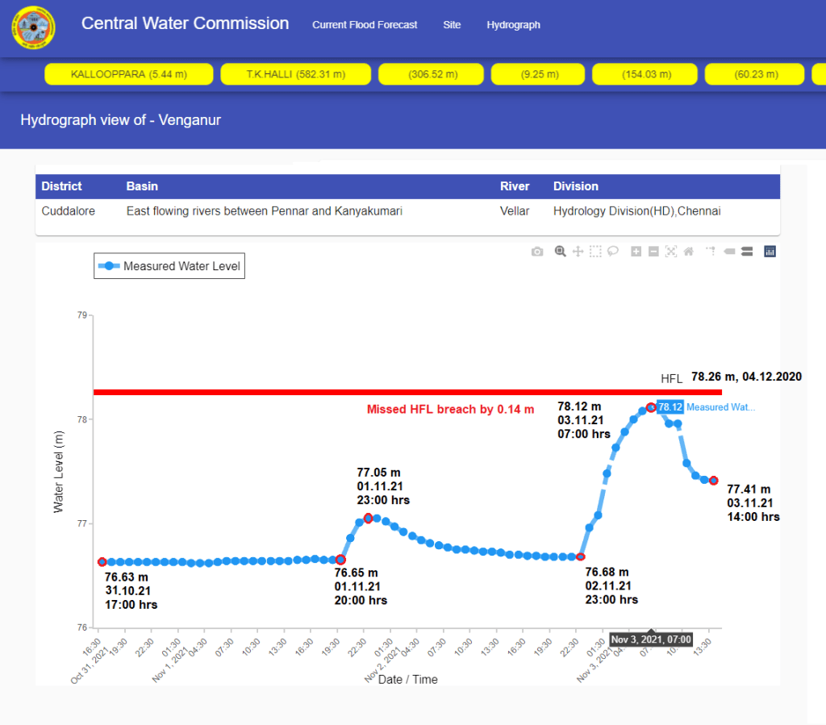Toggle Measured Water Level legend entry
The height and width of the screenshot is (725, 826).
(x=169, y=266)
